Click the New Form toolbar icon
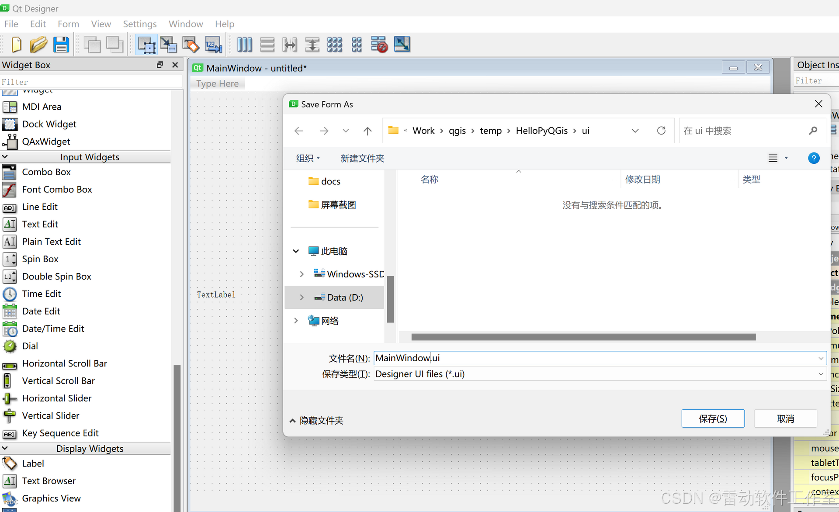The height and width of the screenshot is (512, 839). point(16,45)
